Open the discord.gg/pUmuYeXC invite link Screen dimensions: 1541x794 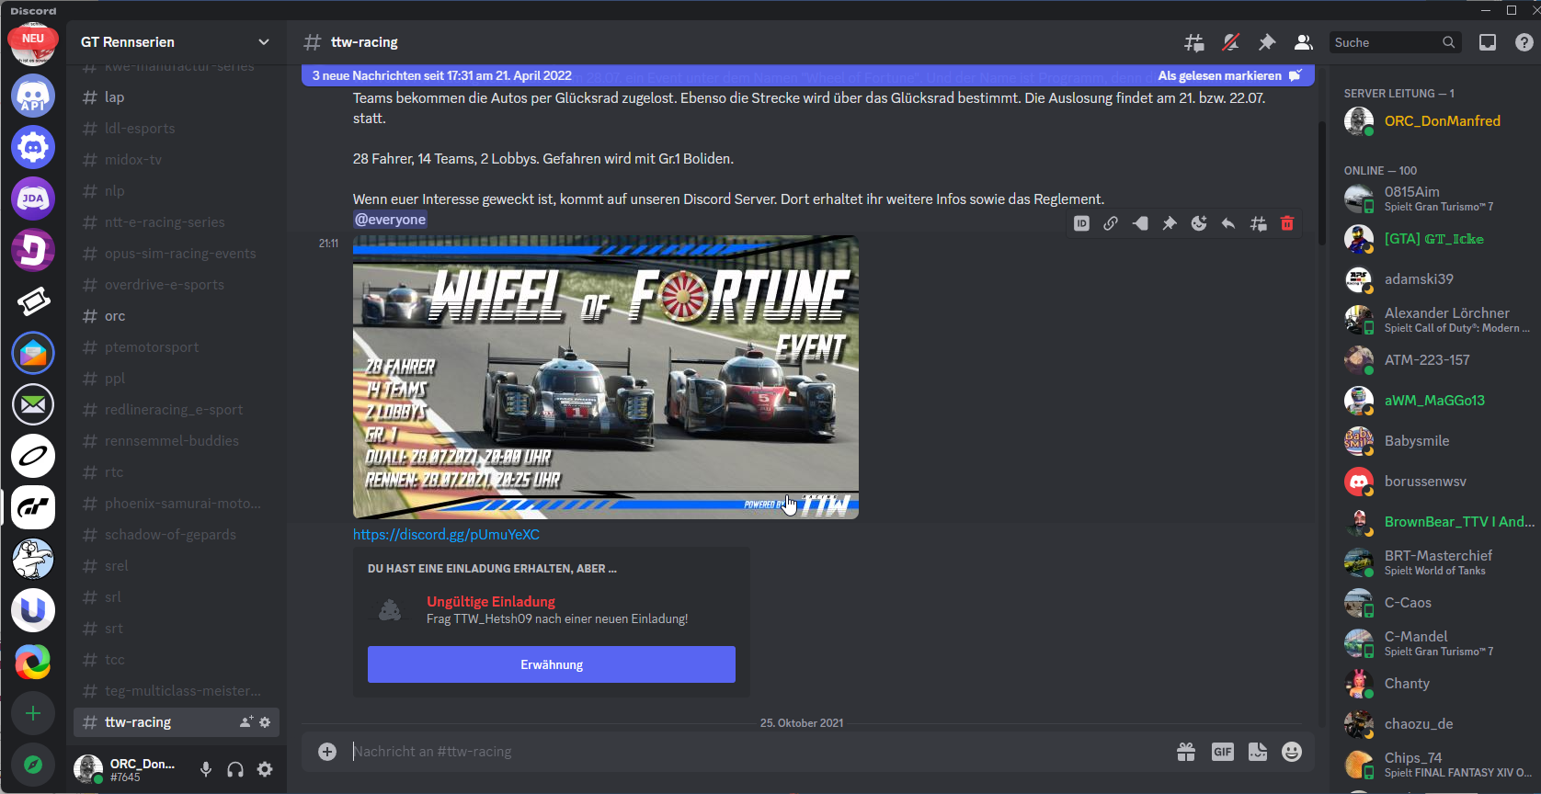point(446,535)
